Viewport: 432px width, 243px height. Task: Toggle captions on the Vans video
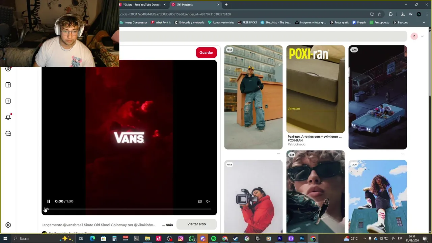200,201
